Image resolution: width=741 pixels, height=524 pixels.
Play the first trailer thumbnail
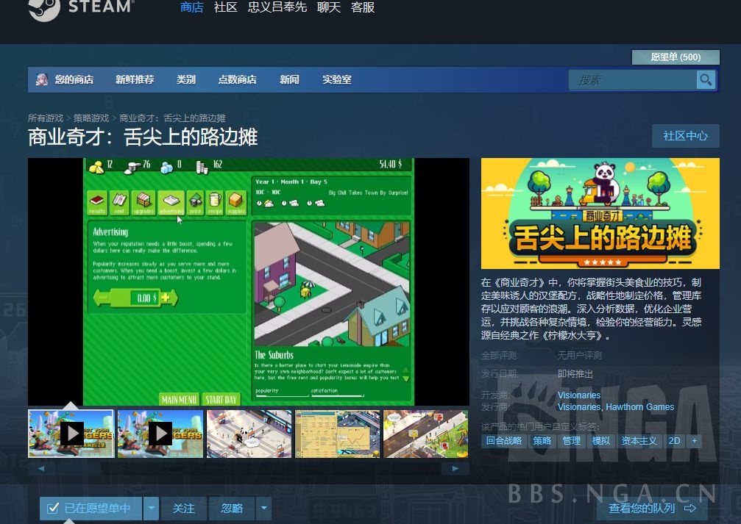[x=71, y=434]
